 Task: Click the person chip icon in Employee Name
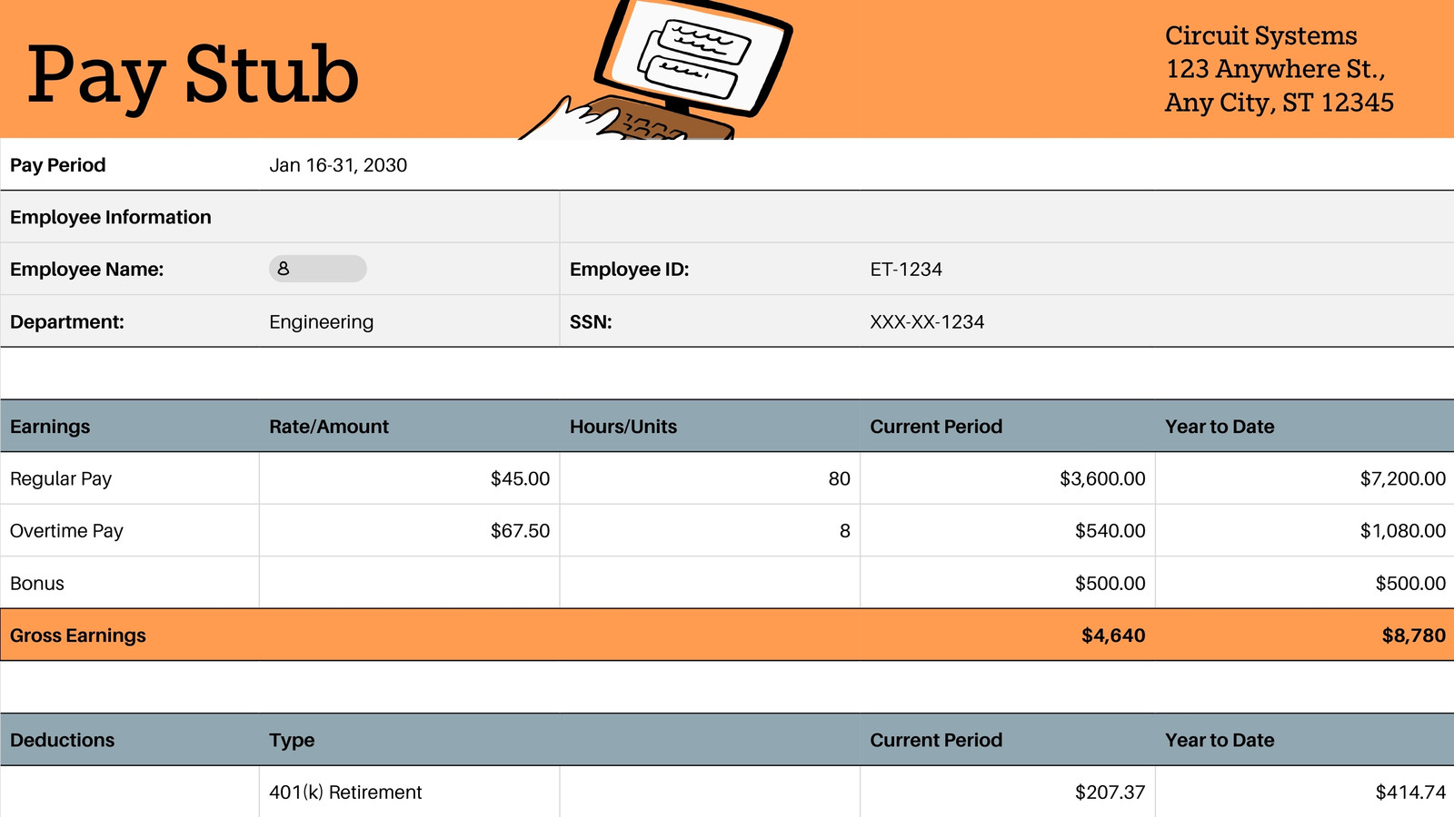[x=284, y=269]
